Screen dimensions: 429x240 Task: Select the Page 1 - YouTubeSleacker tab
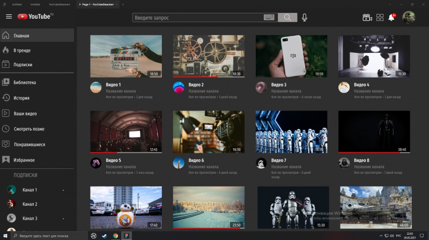click(x=98, y=4)
